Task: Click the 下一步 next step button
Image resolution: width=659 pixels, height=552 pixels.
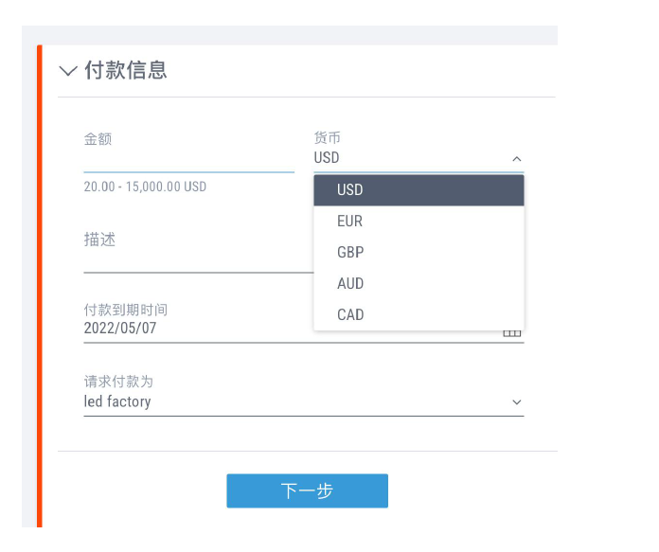Action: pyautogui.click(x=307, y=490)
